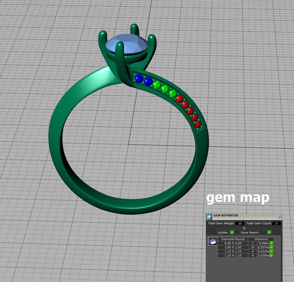Viewport: 294px width, 282px height.
Task: Click the green arrow next to Update
Action: point(232,232)
